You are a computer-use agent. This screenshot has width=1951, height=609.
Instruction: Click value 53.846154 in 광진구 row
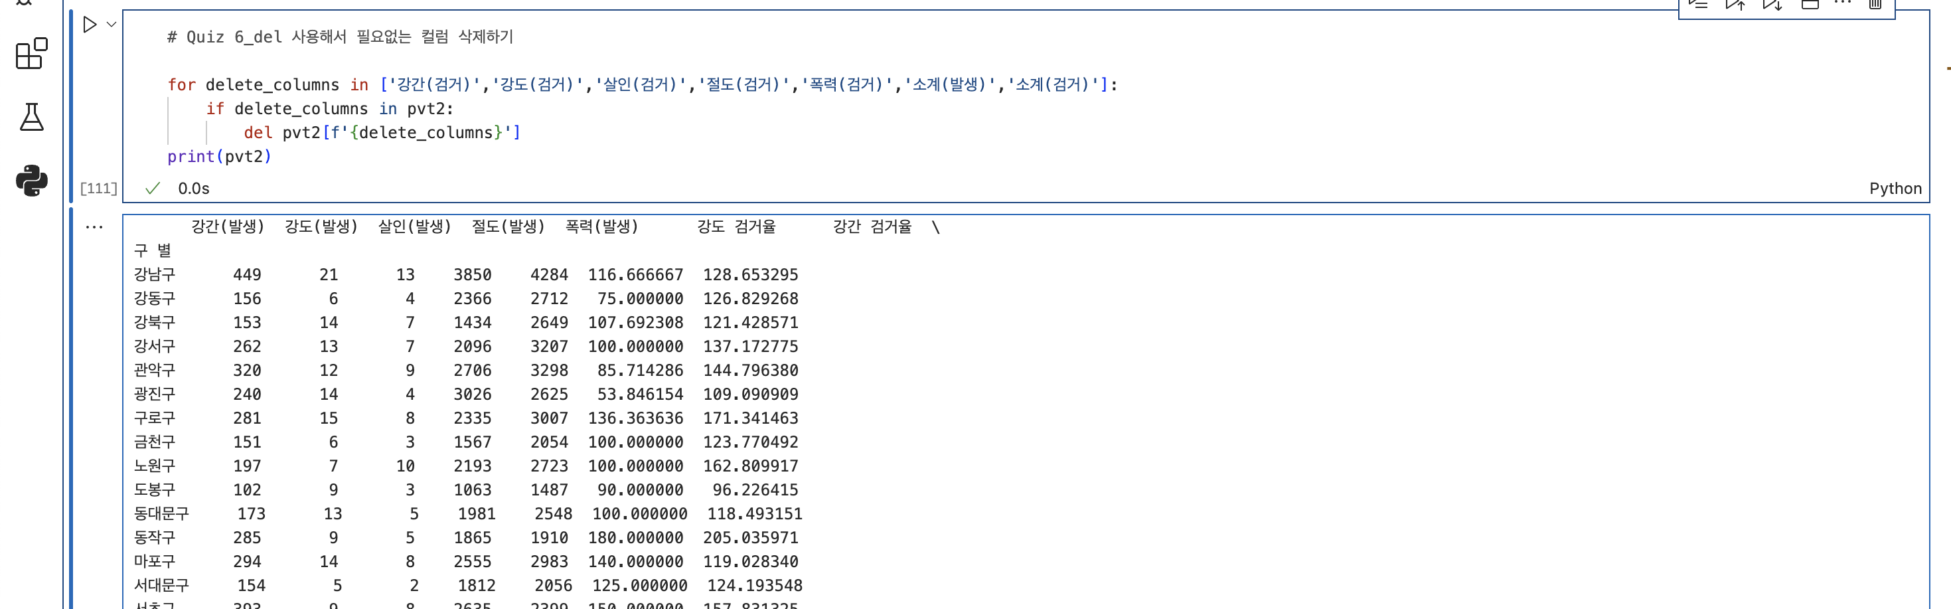point(640,394)
